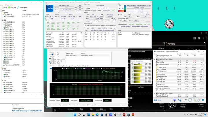
Task: Click the grid view icon in Armoury Crate
Action: point(195,38)
